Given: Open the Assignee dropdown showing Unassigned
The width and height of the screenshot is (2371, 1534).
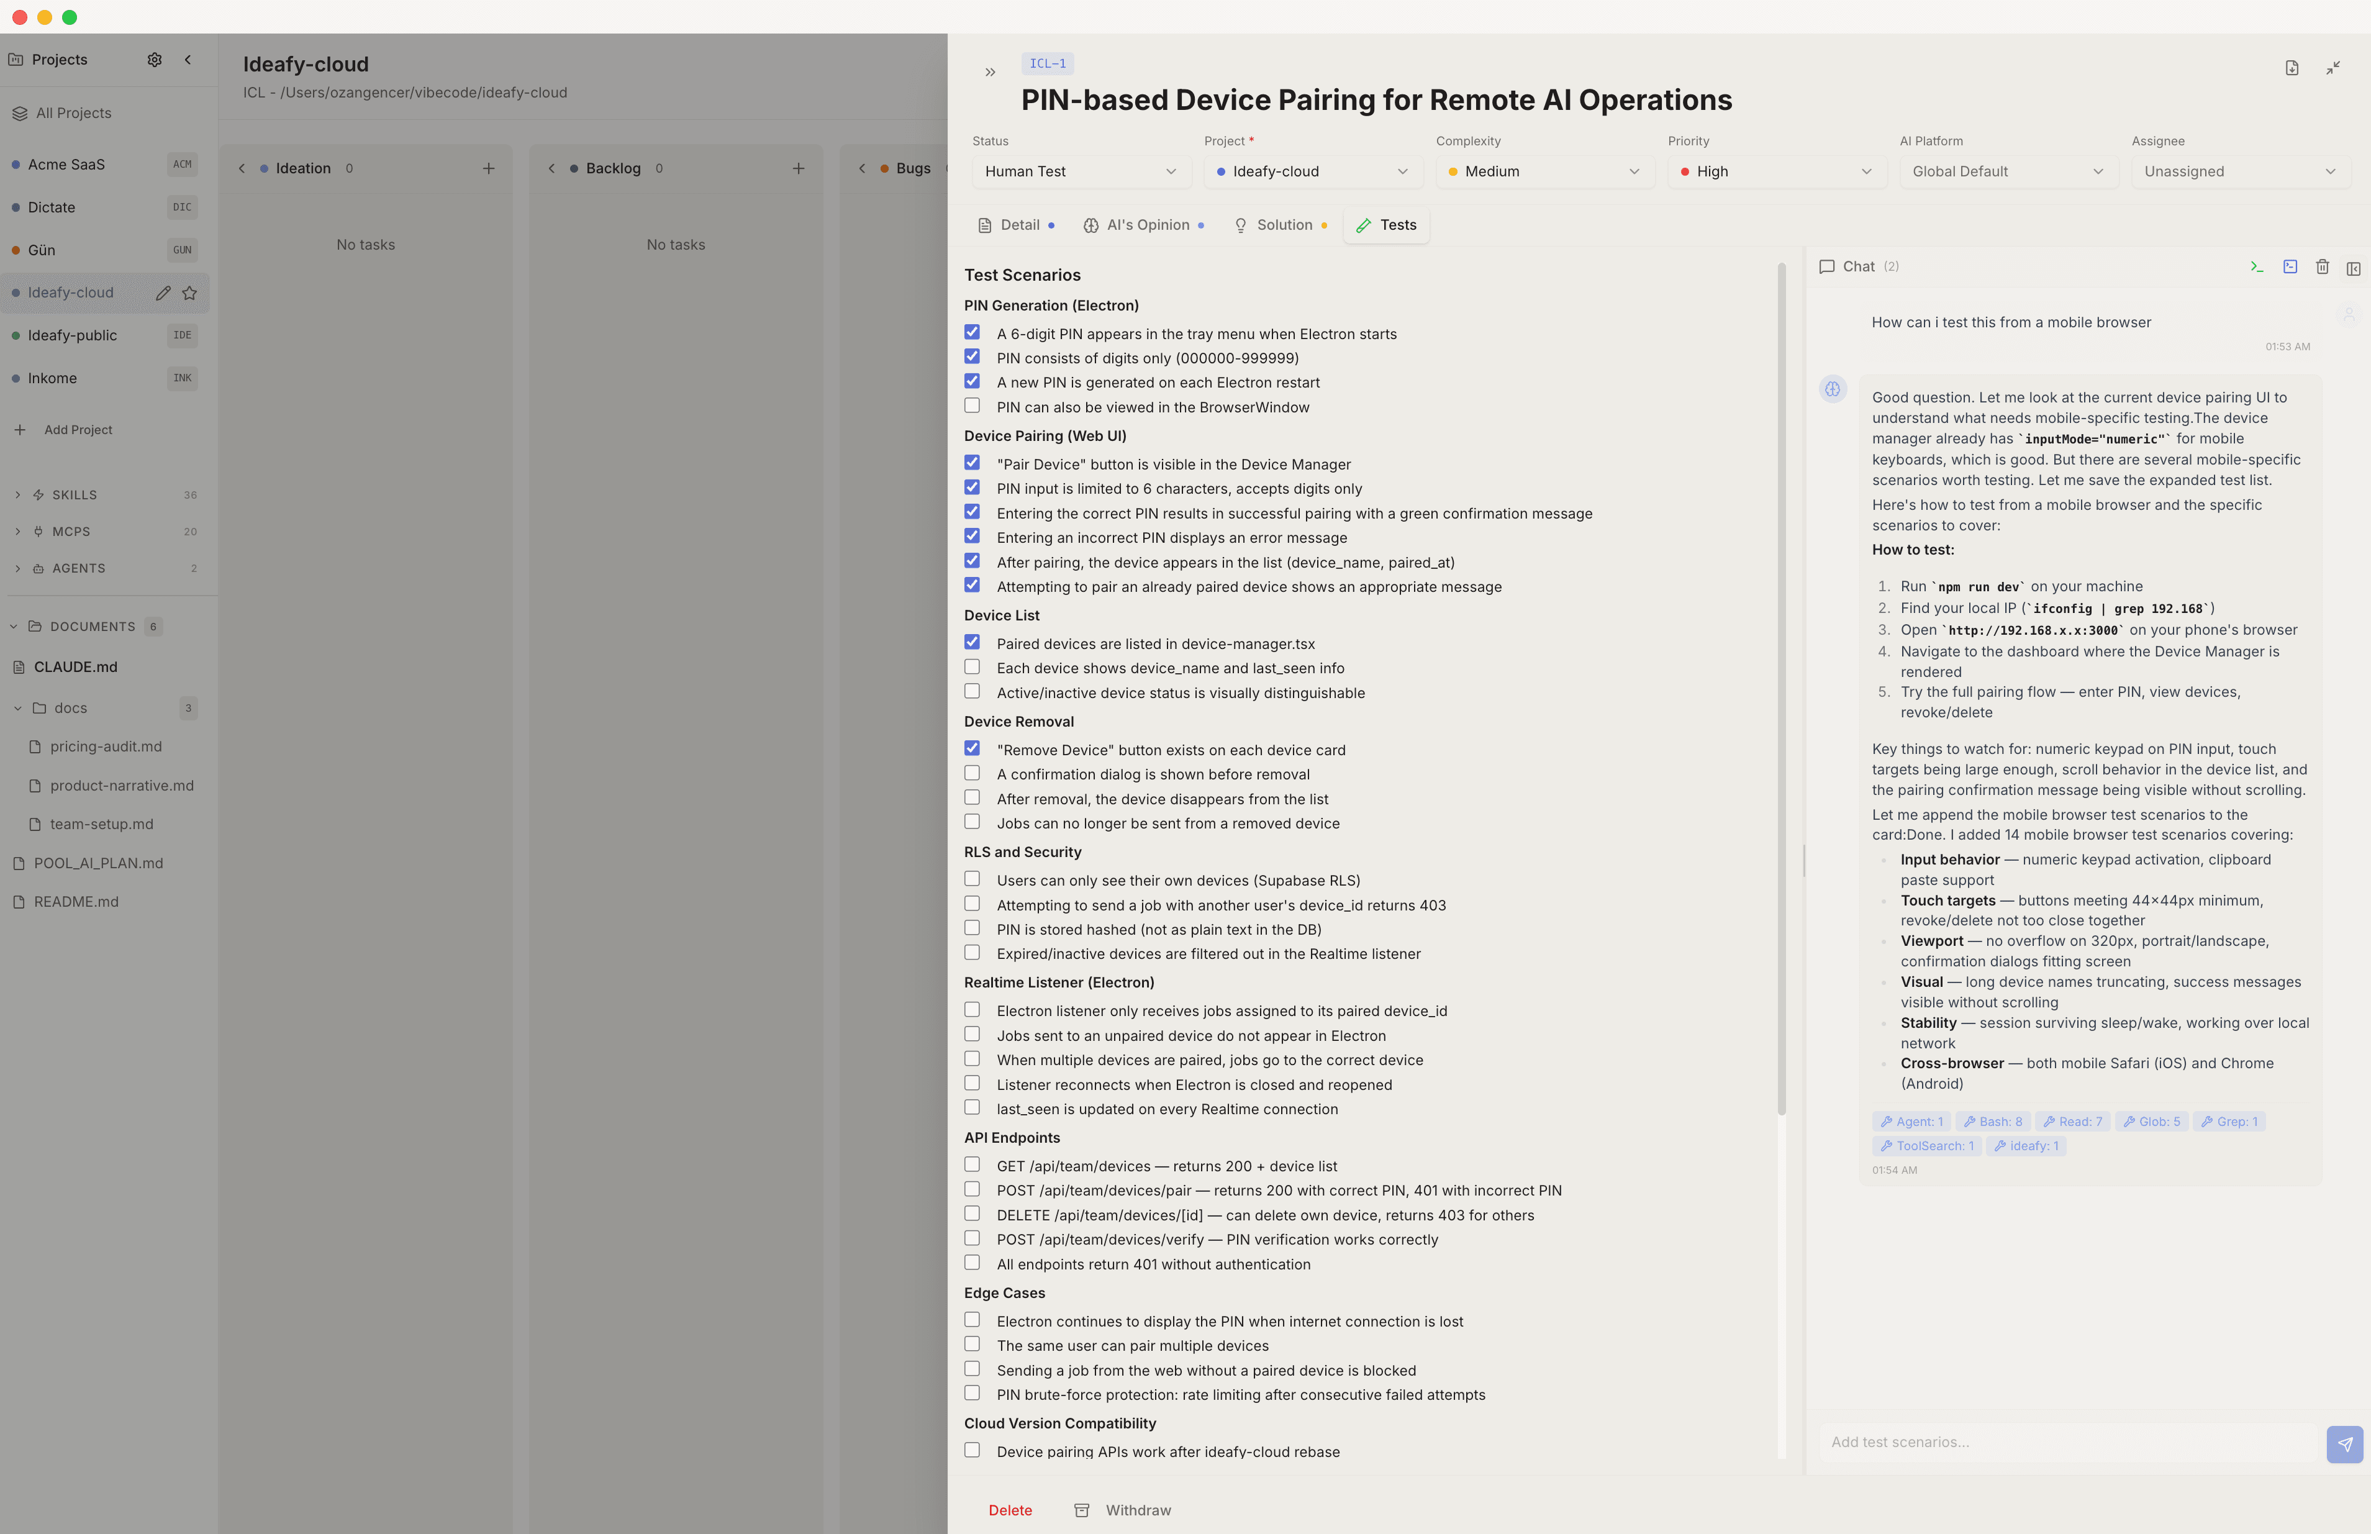Looking at the screenshot, I should click(x=2241, y=171).
